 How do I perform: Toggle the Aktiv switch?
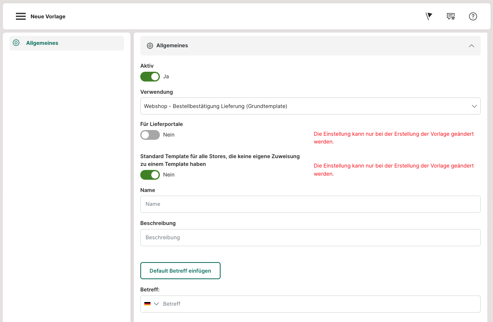[150, 77]
